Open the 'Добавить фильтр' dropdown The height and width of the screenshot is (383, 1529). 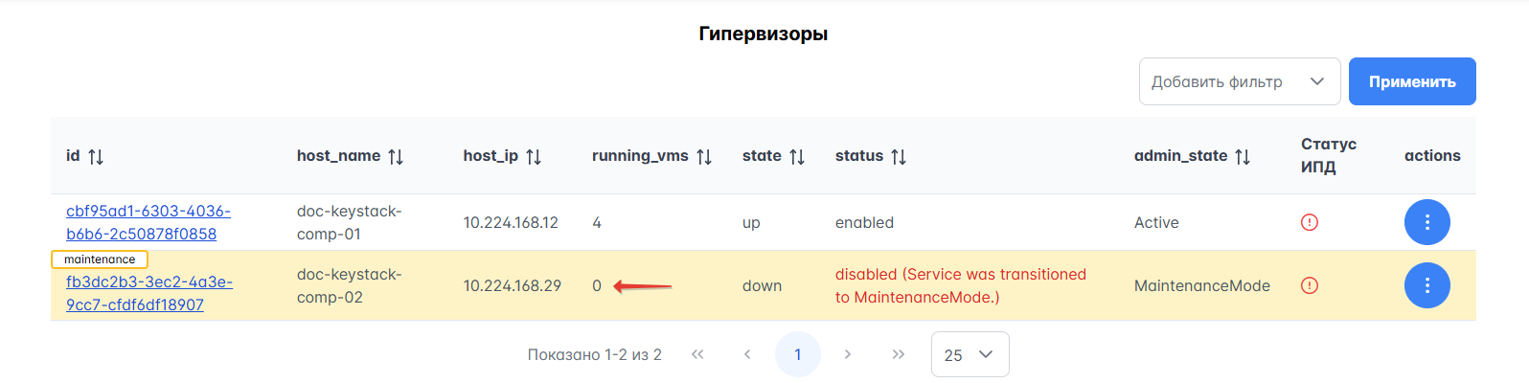click(1238, 81)
